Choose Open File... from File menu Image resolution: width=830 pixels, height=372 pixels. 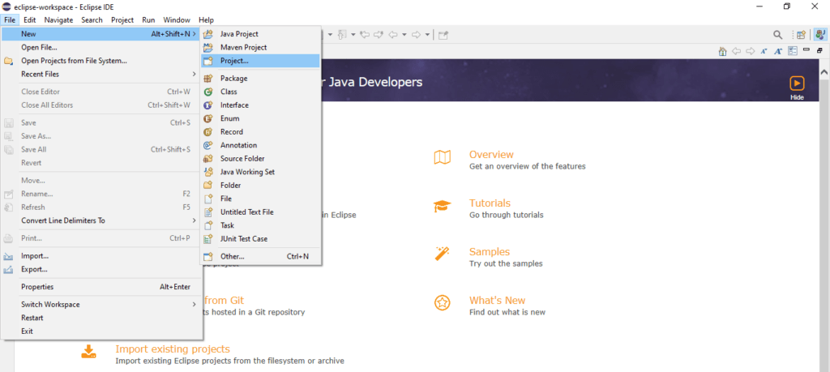(101, 47)
